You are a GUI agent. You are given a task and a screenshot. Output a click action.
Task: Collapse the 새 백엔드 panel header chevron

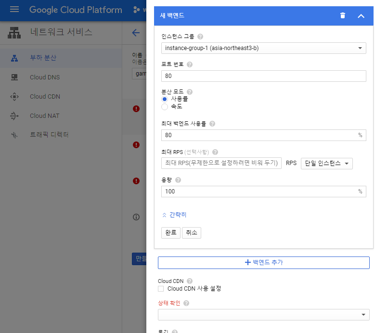361,16
